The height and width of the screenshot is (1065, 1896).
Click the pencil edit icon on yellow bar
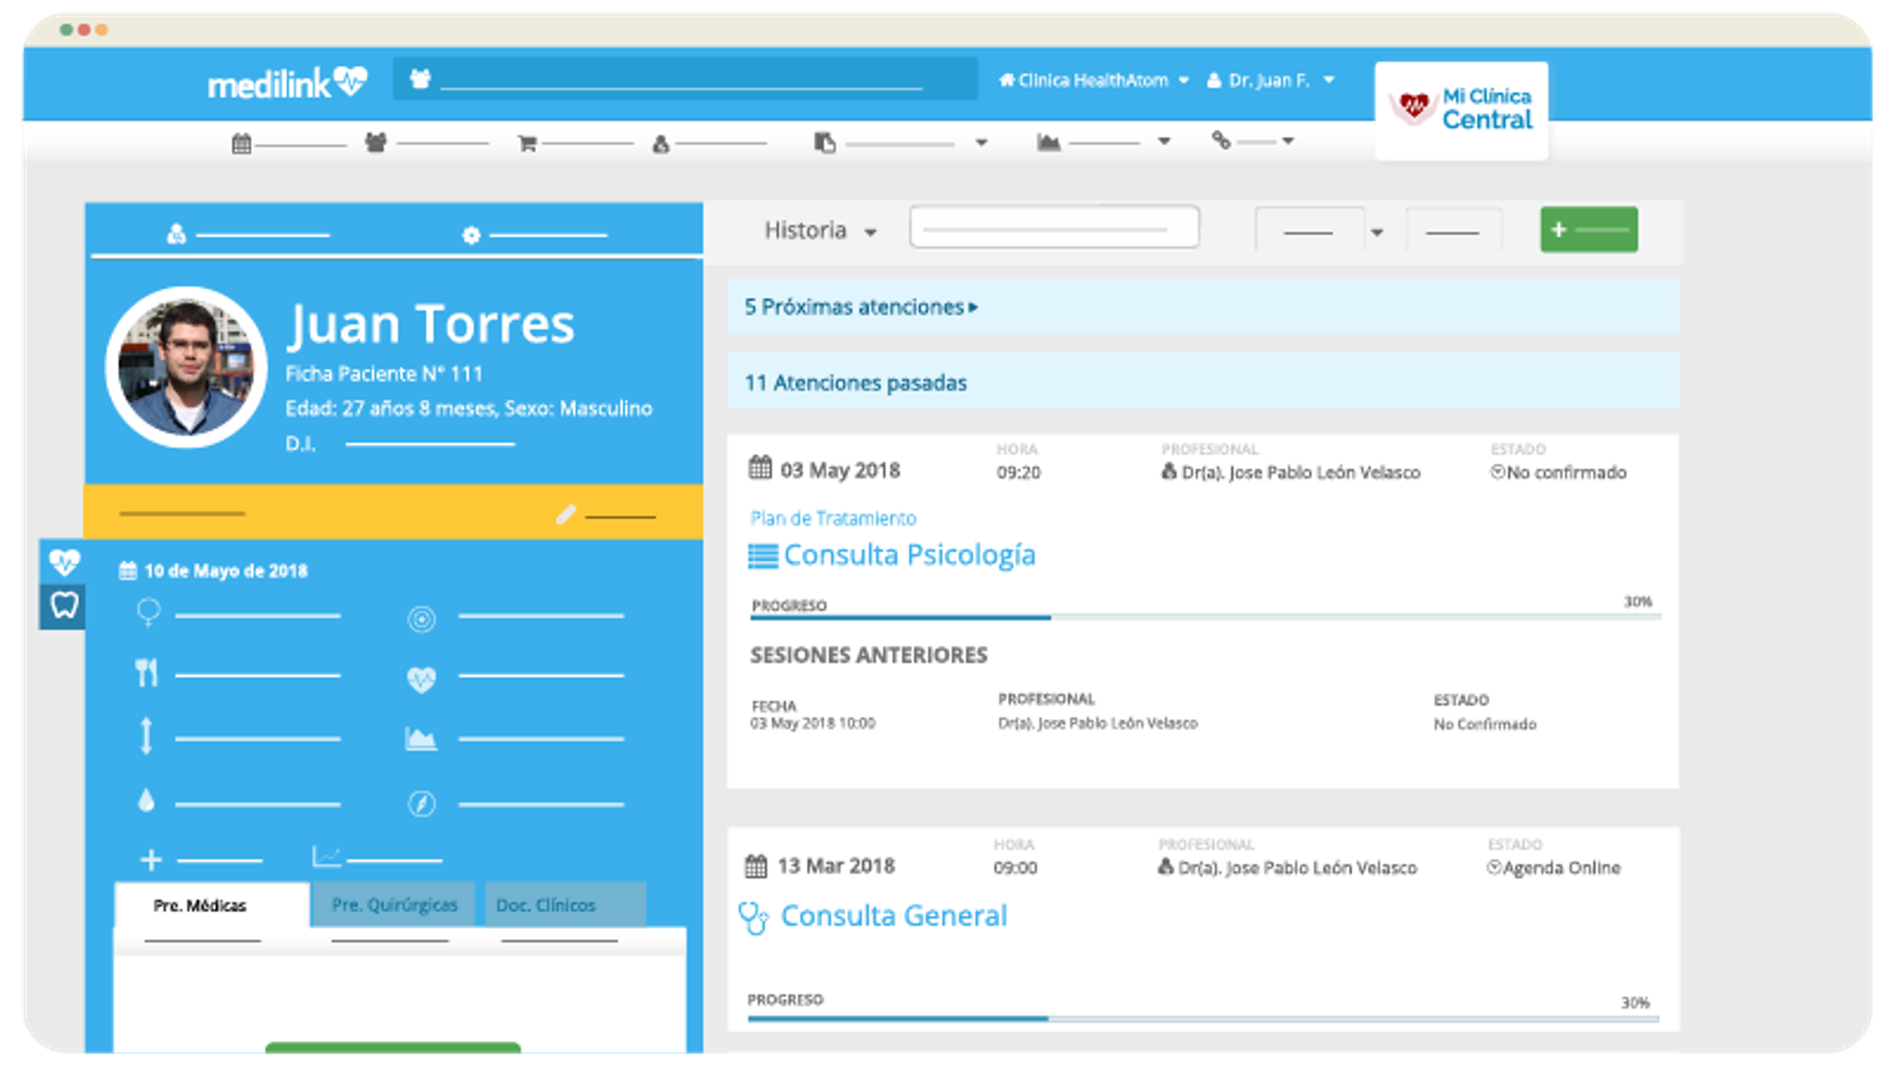[x=565, y=513]
